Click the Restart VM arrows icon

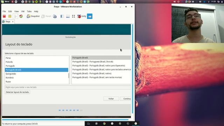click(21, 16)
